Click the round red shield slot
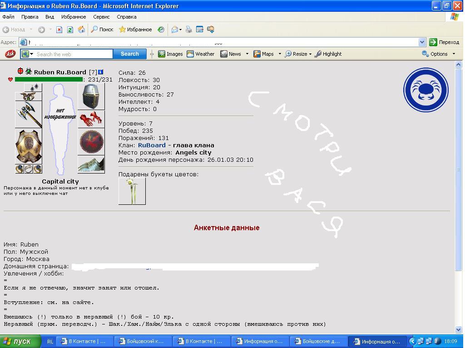Image resolution: width=465 pixels, height=348 pixels. (x=91, y=141)
